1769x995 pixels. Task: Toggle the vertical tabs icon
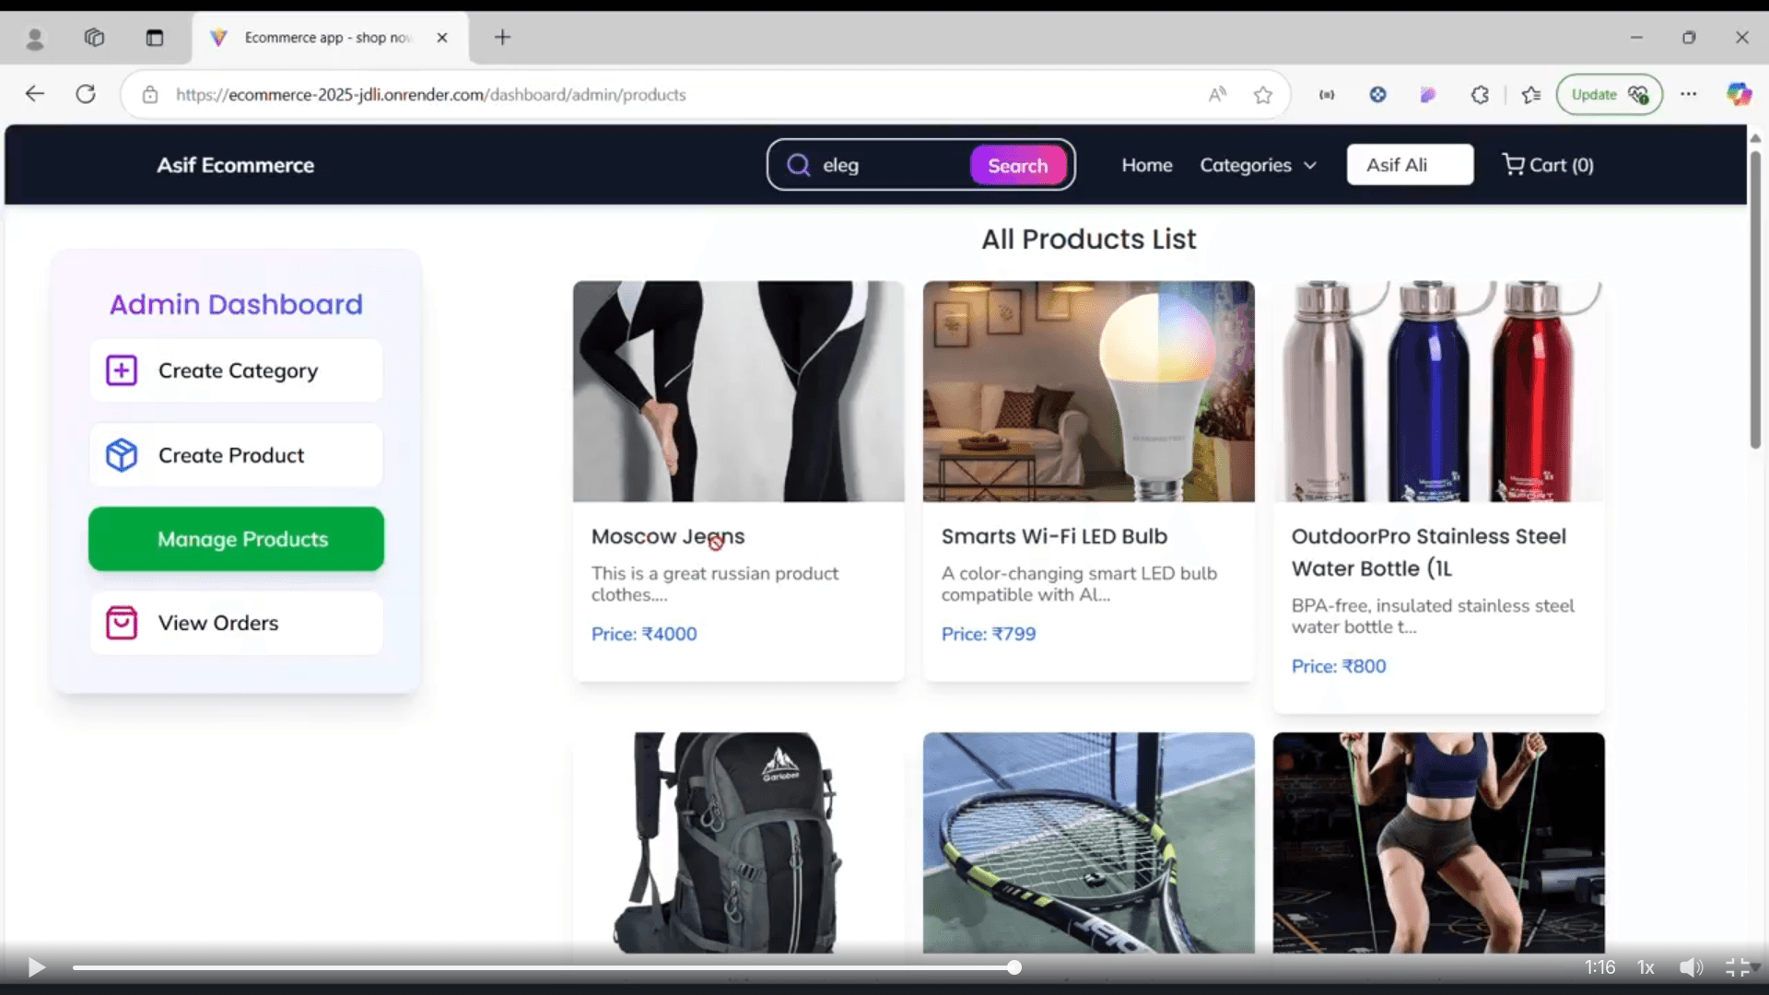pos(155,38)
